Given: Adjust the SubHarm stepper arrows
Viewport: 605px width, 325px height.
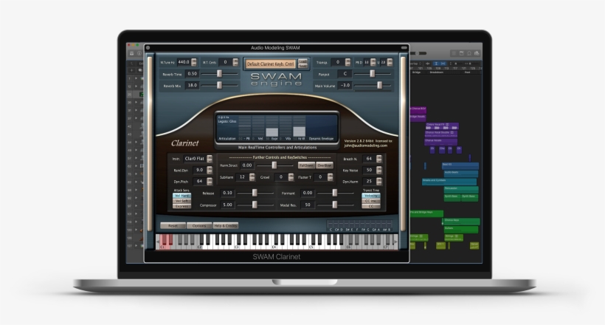Looking at the screenshot, I should coord(252,177).
